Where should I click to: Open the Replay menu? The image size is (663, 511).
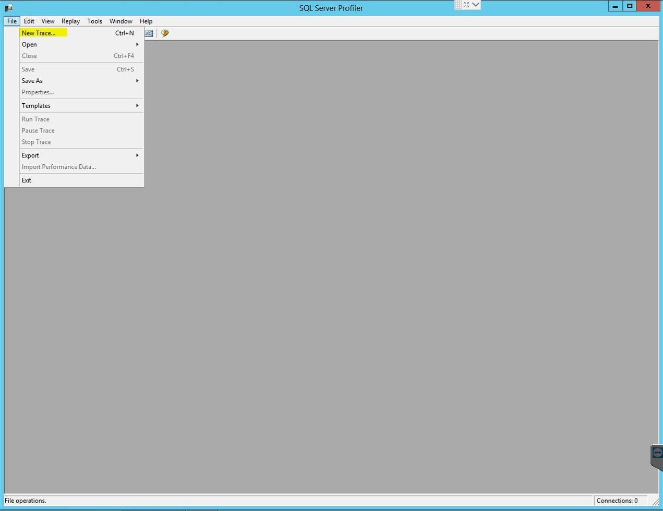point(70,21)
